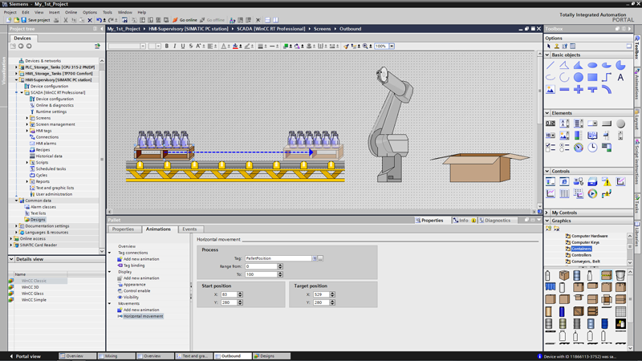The width and height of the screenshot is (642, 361).
Task: Select the Text field 'A' object
Action: tap(620, 77)
